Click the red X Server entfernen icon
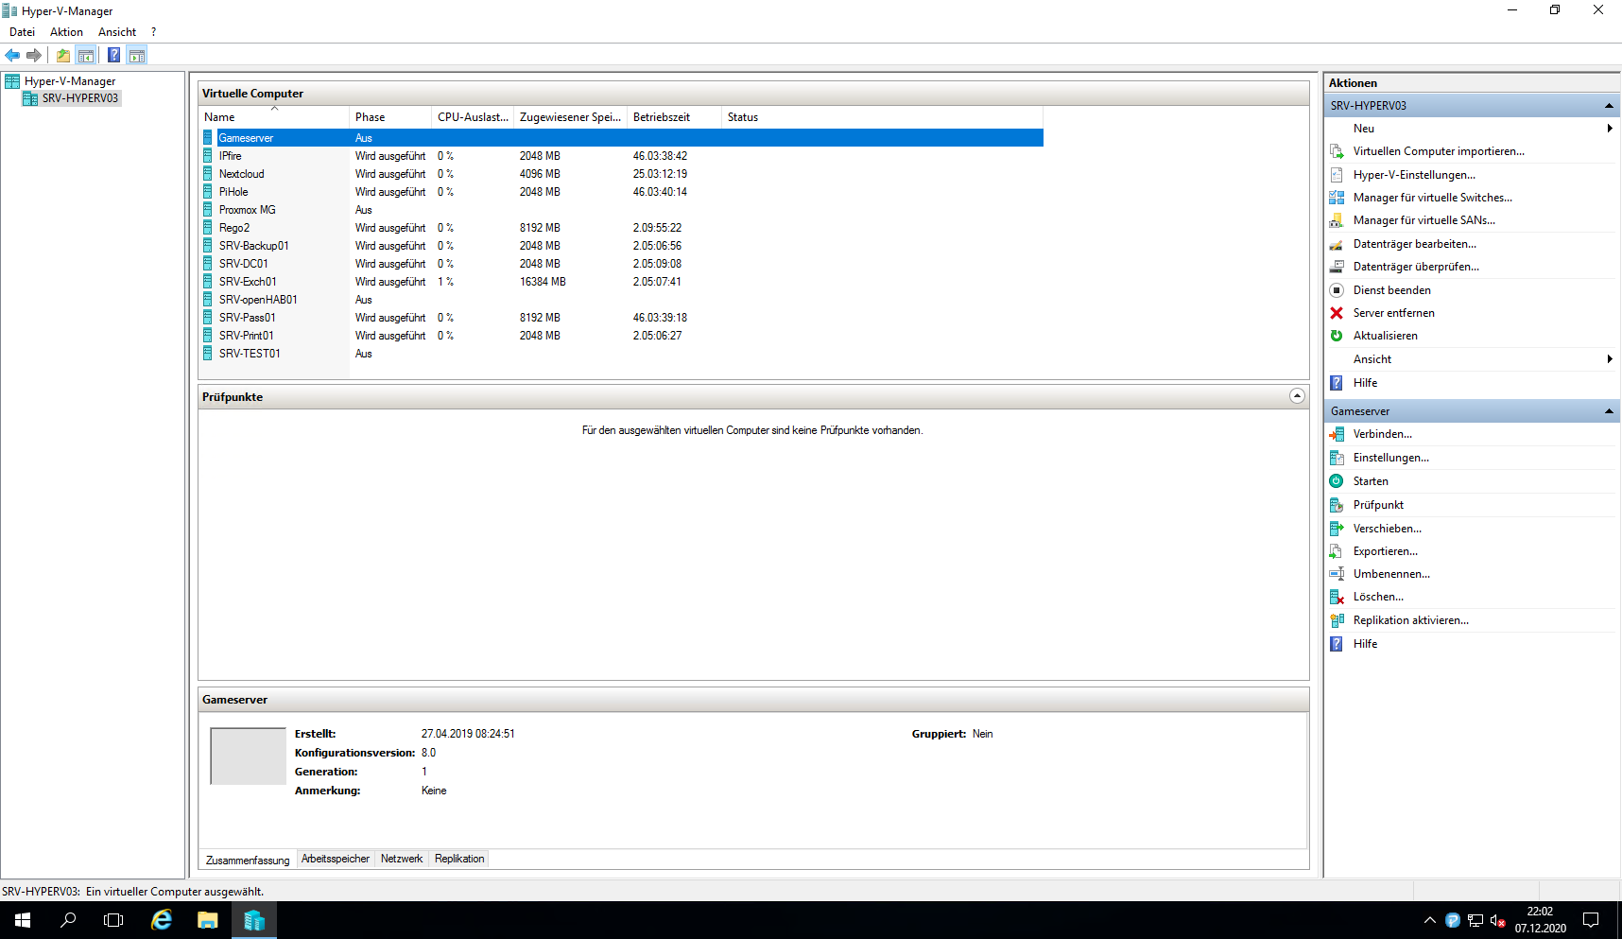This screenshot has width=1622, height=939. coord(1337,313)
